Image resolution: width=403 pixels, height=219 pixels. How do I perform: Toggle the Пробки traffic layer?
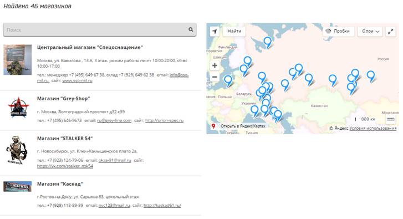coord(339,32)
